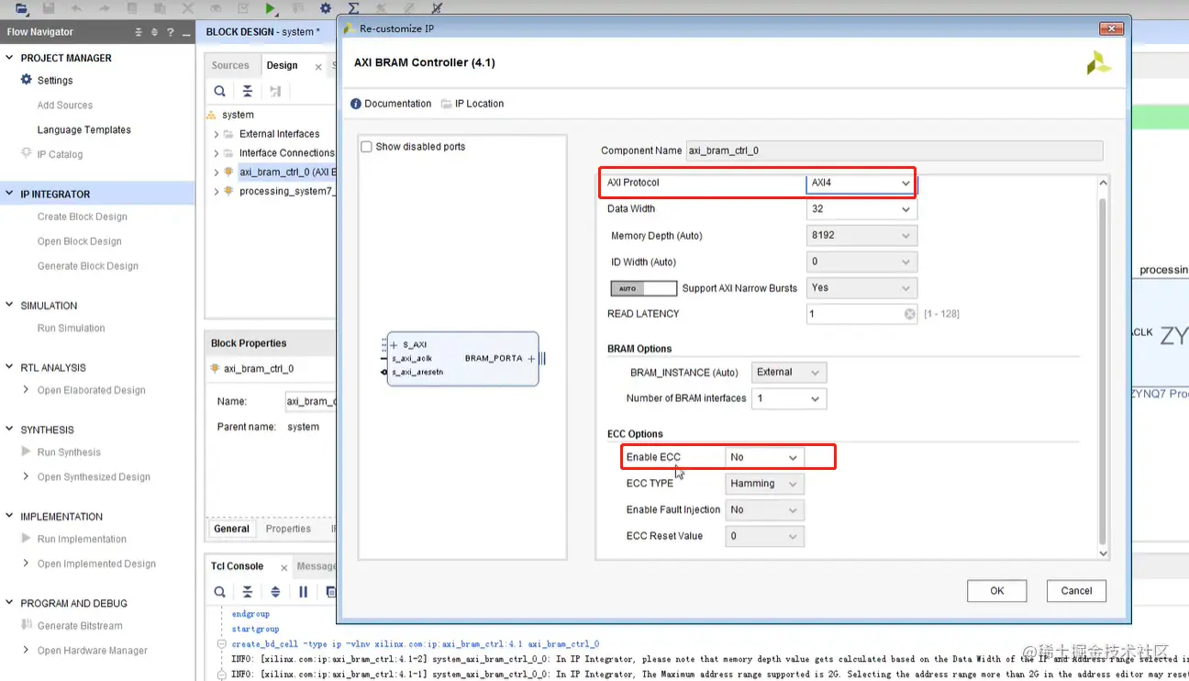
Task: Open IP Location link
Action: [479, 104]
